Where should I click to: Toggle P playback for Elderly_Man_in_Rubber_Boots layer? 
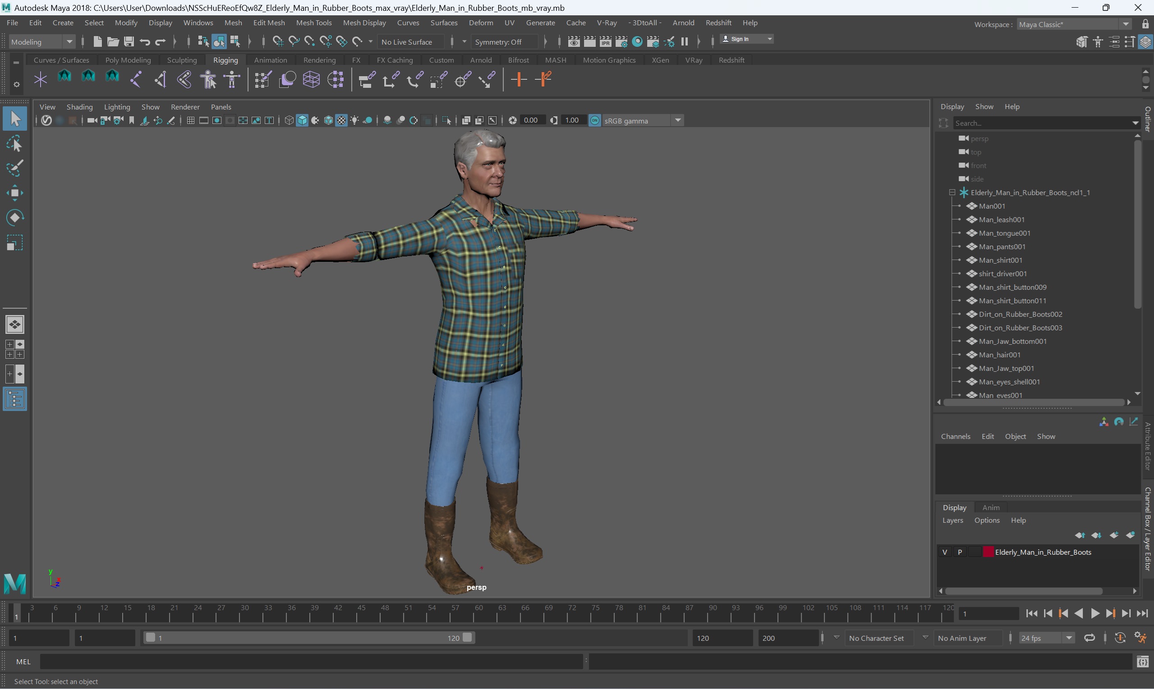coord(959,552)
